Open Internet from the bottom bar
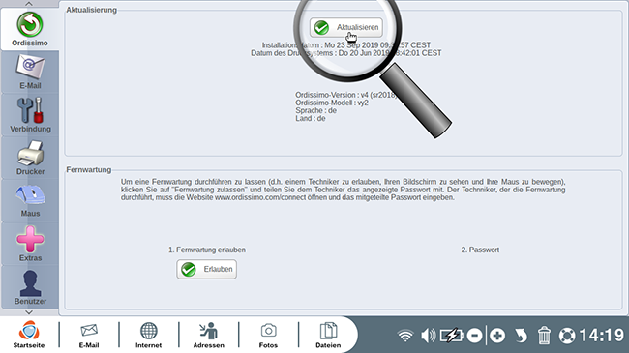Viewport: 629px width, 353px height. click(148, 335)
